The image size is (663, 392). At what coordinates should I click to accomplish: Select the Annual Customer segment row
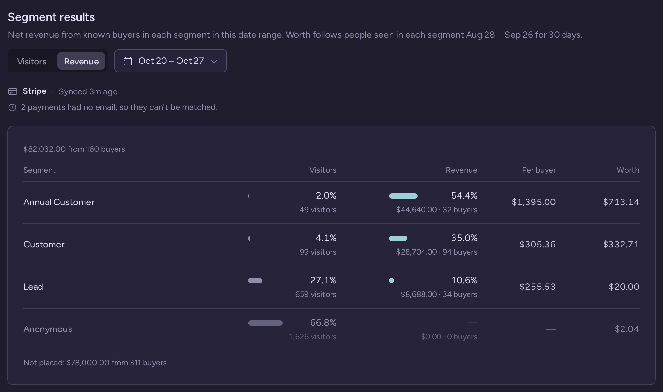(x=331, y=202)
